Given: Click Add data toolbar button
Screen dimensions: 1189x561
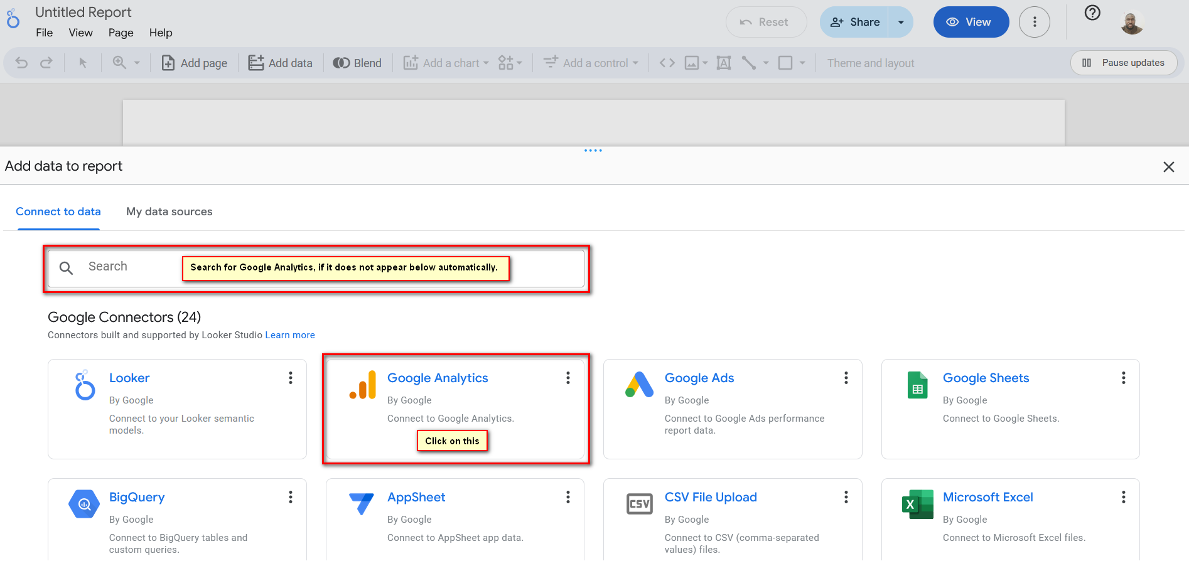Looking at the screenshot, I should 281,63.
